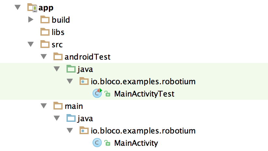
Task: Click the app module folder icon
Action: point(32,8)
